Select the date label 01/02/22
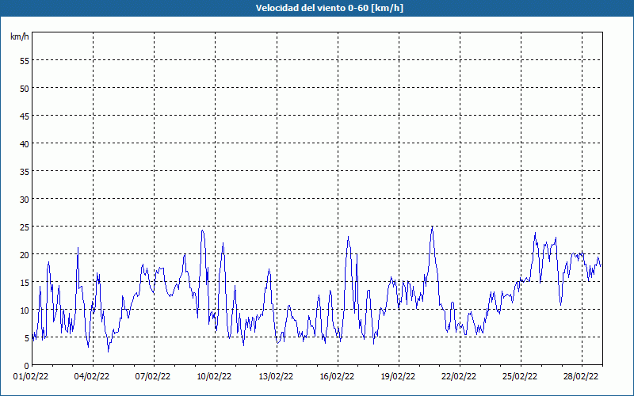 point(31,377)
